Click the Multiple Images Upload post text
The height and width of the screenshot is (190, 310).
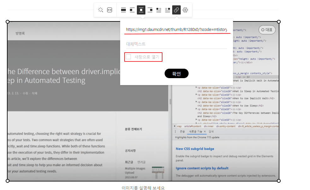[135, 170]
